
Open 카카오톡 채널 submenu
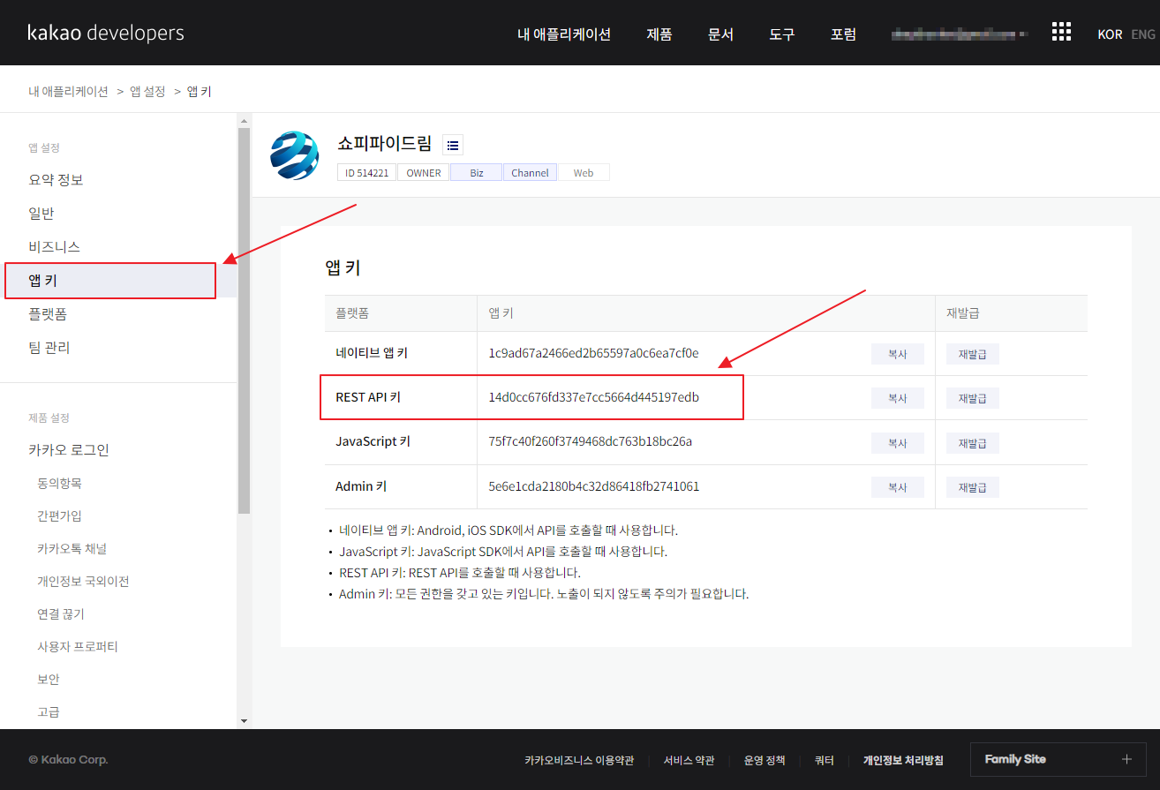coord(72,549)
